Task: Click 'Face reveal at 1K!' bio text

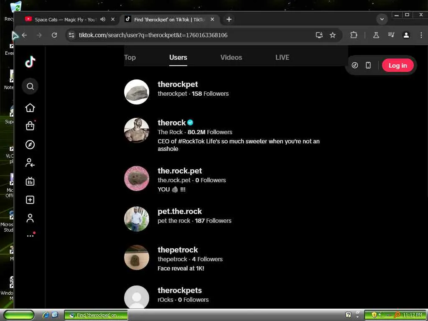Action: click(181, 269)
